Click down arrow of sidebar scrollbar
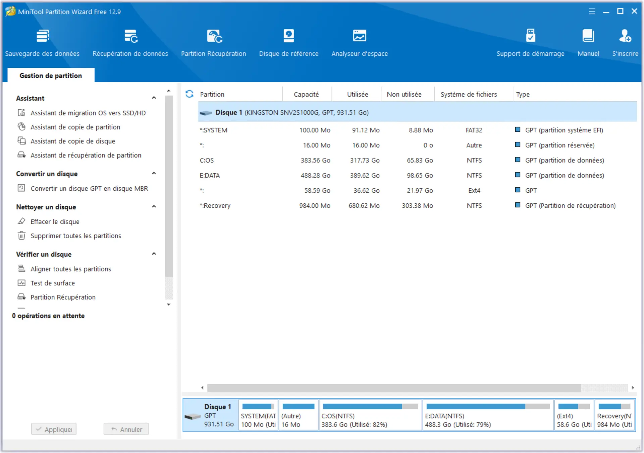The width and height of the screenshot is (644, 453). (169, 305)
